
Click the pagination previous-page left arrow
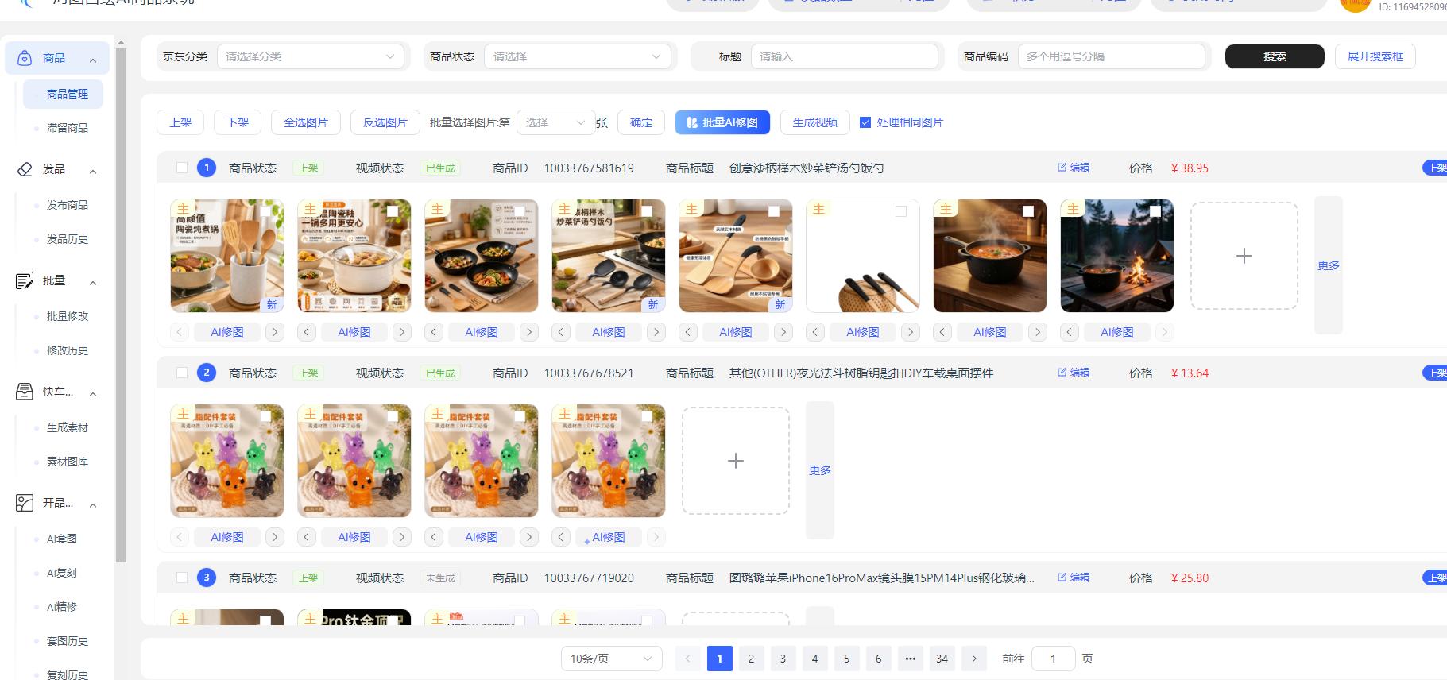pos(688,659)
